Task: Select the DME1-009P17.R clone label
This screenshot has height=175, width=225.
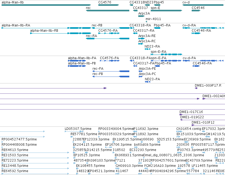Action: (x=208, y=86)
